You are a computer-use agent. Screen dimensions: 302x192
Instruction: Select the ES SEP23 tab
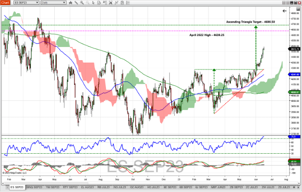[x=17, y=187]
